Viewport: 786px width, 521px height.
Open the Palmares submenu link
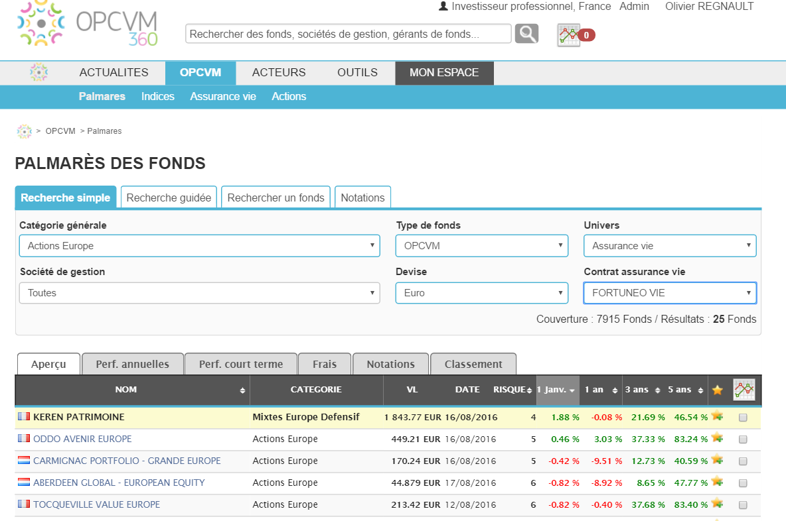tap(102, 96)
